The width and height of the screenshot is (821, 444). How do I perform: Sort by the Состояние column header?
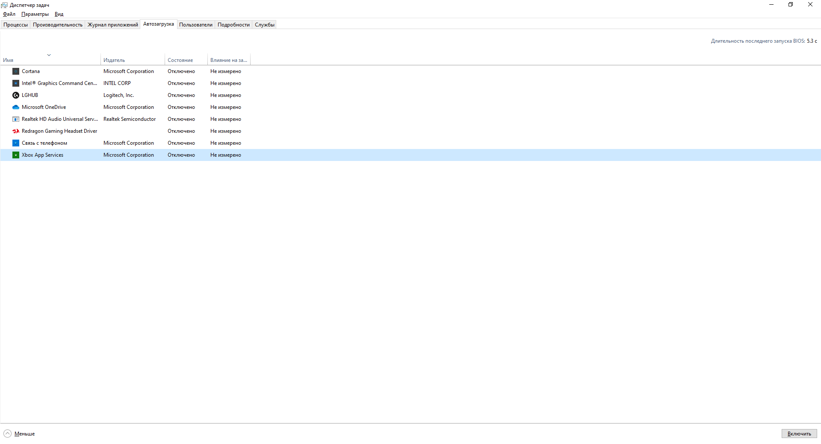(186, 60)
